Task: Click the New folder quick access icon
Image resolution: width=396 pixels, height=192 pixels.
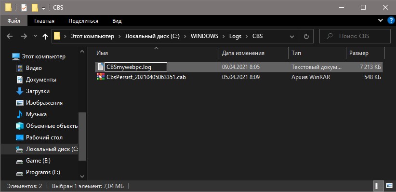Action: 35,8
